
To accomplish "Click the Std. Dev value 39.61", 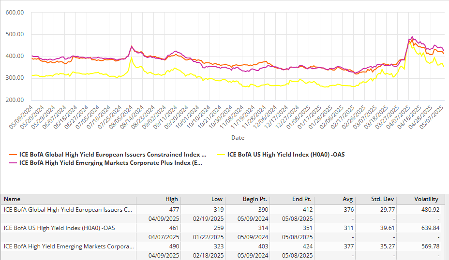I will [x=388, y=228].
